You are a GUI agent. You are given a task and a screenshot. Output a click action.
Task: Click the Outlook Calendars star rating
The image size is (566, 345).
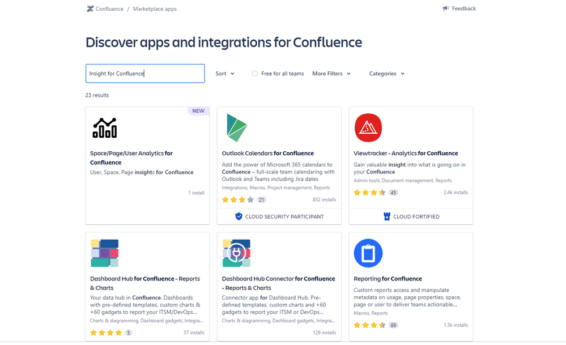pos(238,199)
